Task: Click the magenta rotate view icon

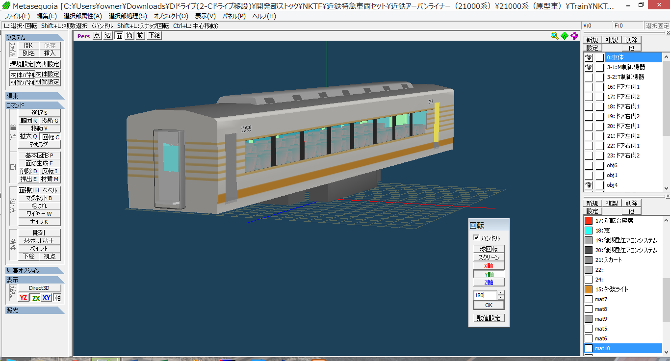Action: [x=574, y=35]
